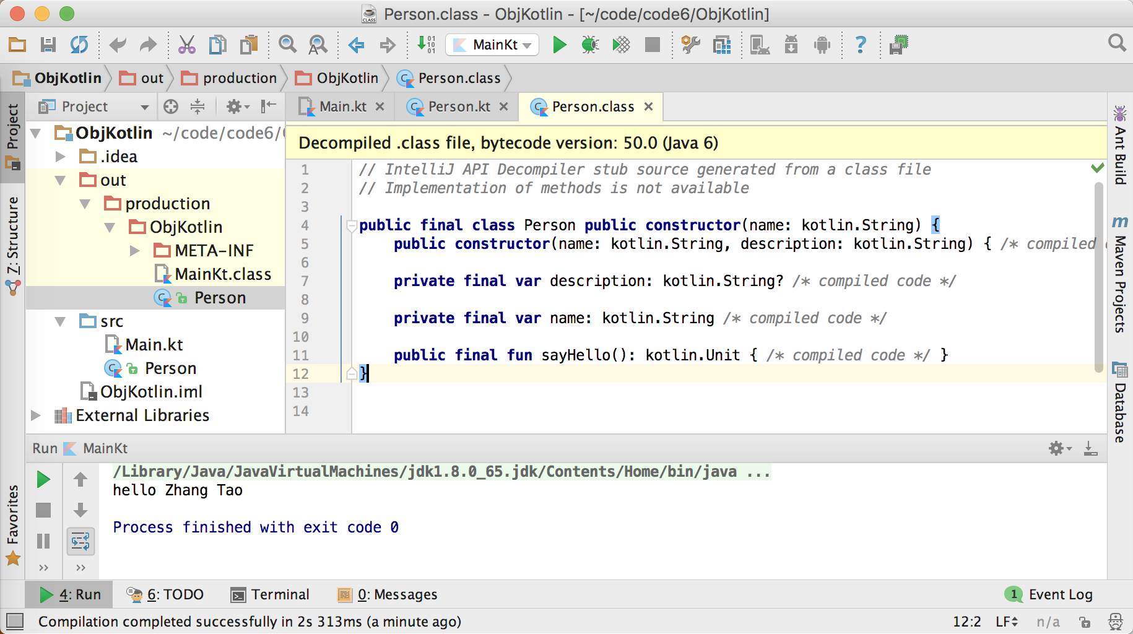Switch to the Person.kt editor tab
Screen dimensions: 1133x634
(457, 107)
